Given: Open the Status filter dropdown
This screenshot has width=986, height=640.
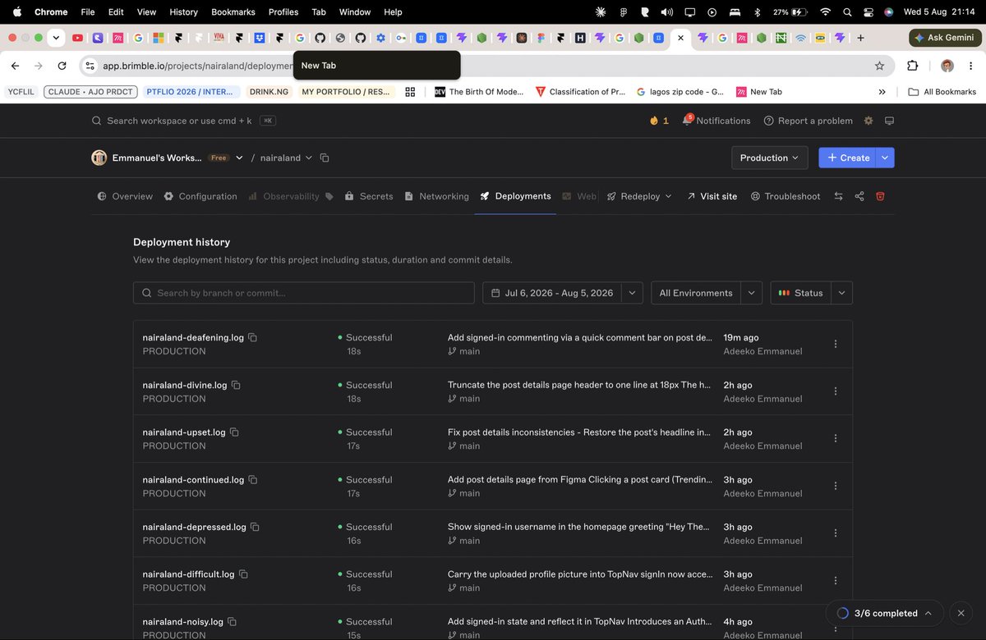Looking at the screenshot, I should tap(811, 293).
